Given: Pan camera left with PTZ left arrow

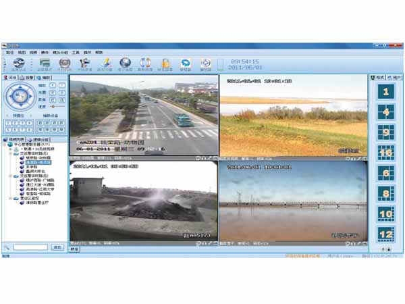Looking at the screenshot, I should click(x=11, y=97).
